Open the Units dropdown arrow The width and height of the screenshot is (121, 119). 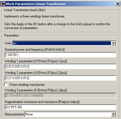click(113, 43)
